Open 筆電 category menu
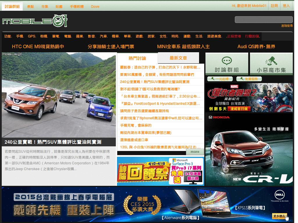Image resolution: width=298 pixels, height=223 pixels. pos(56,36)
